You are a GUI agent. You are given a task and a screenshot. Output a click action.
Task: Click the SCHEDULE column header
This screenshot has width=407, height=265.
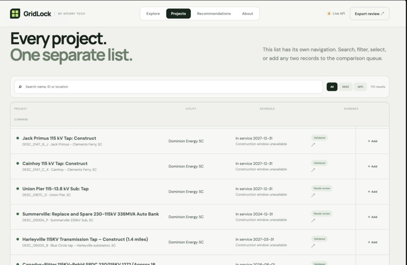coord(267,109)
